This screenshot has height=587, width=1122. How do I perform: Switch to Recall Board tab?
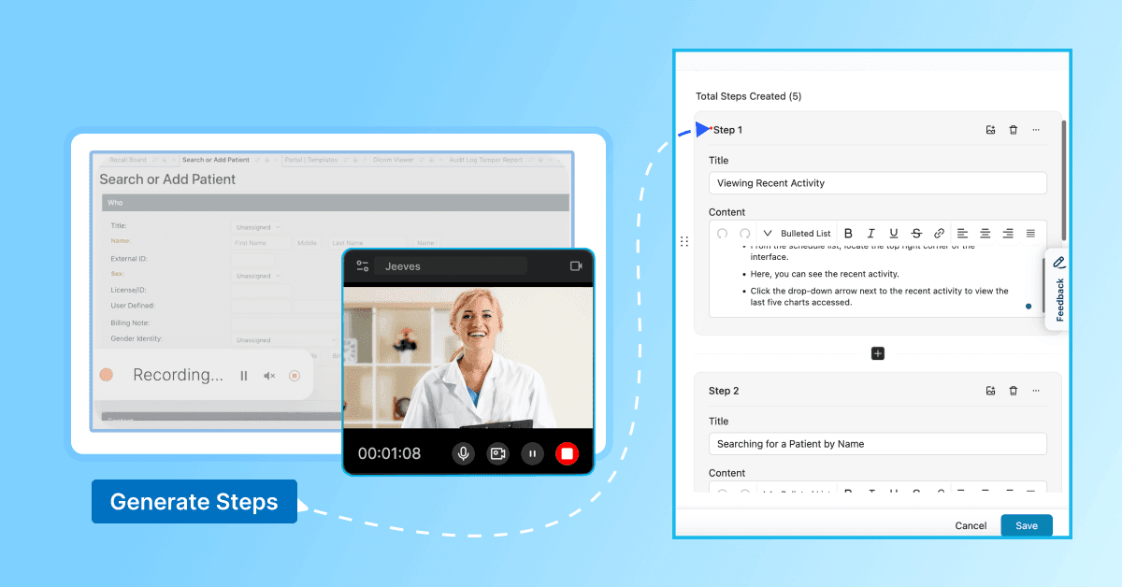point(128,160)
